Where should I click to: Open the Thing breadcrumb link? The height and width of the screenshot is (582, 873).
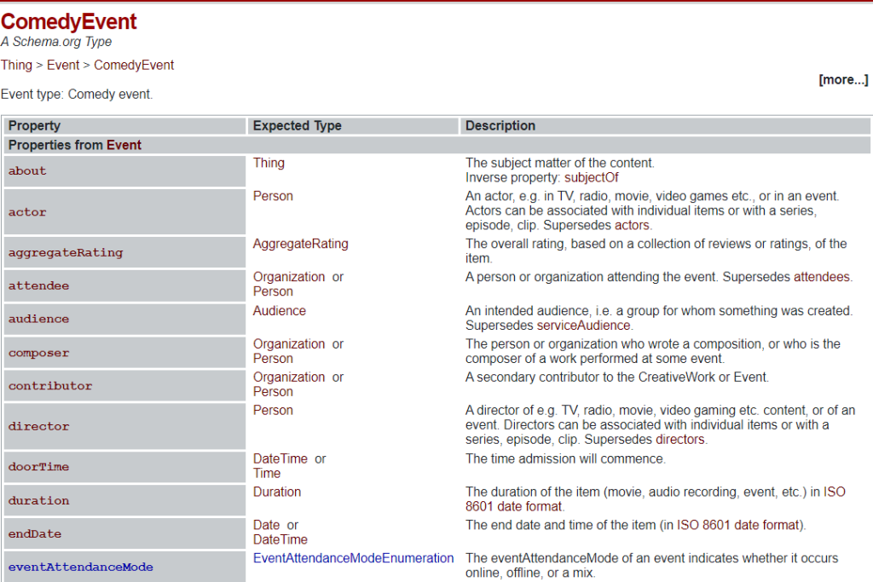[x=15, y=64]
